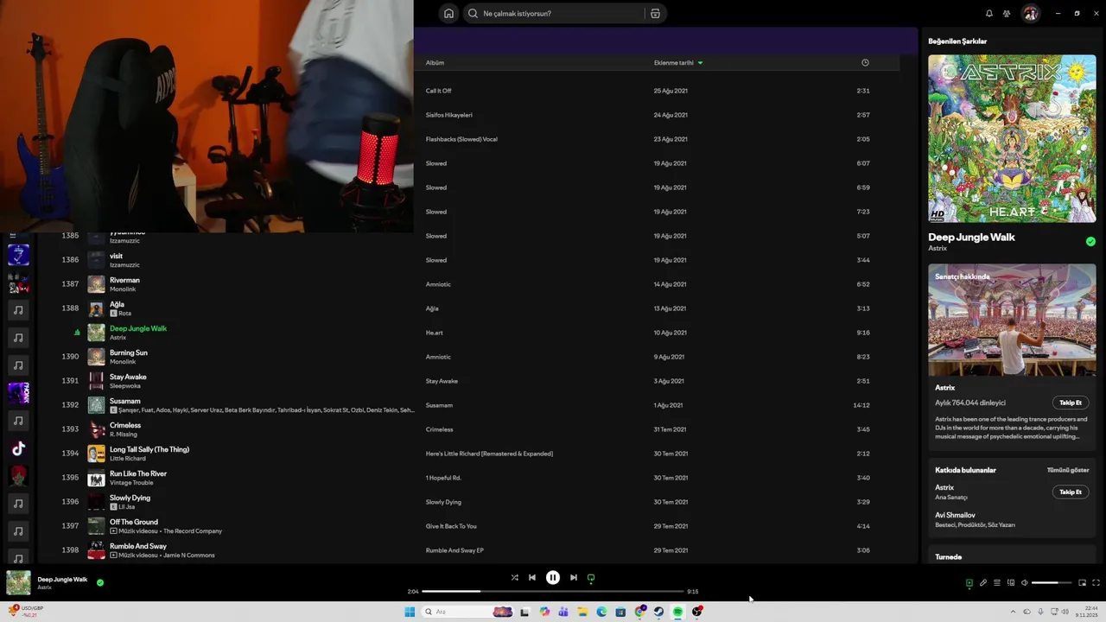Select the Stay Awake track title
Image resolution: width=1106 pixels, height=622 pixels.
(x=128, y=377)
